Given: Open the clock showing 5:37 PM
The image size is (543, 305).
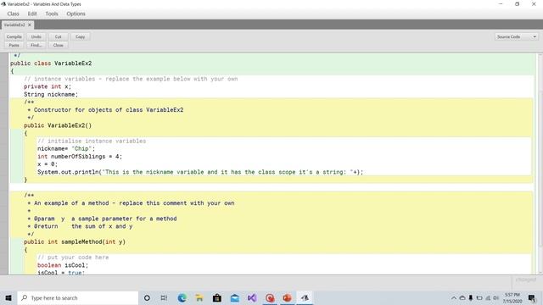Looking at the screenshot, I should 512,297.
